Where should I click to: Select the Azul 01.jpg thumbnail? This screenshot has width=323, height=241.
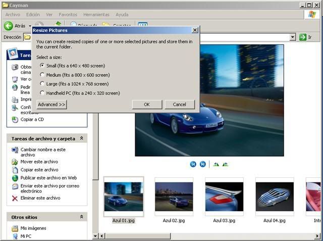pos(124,197)
